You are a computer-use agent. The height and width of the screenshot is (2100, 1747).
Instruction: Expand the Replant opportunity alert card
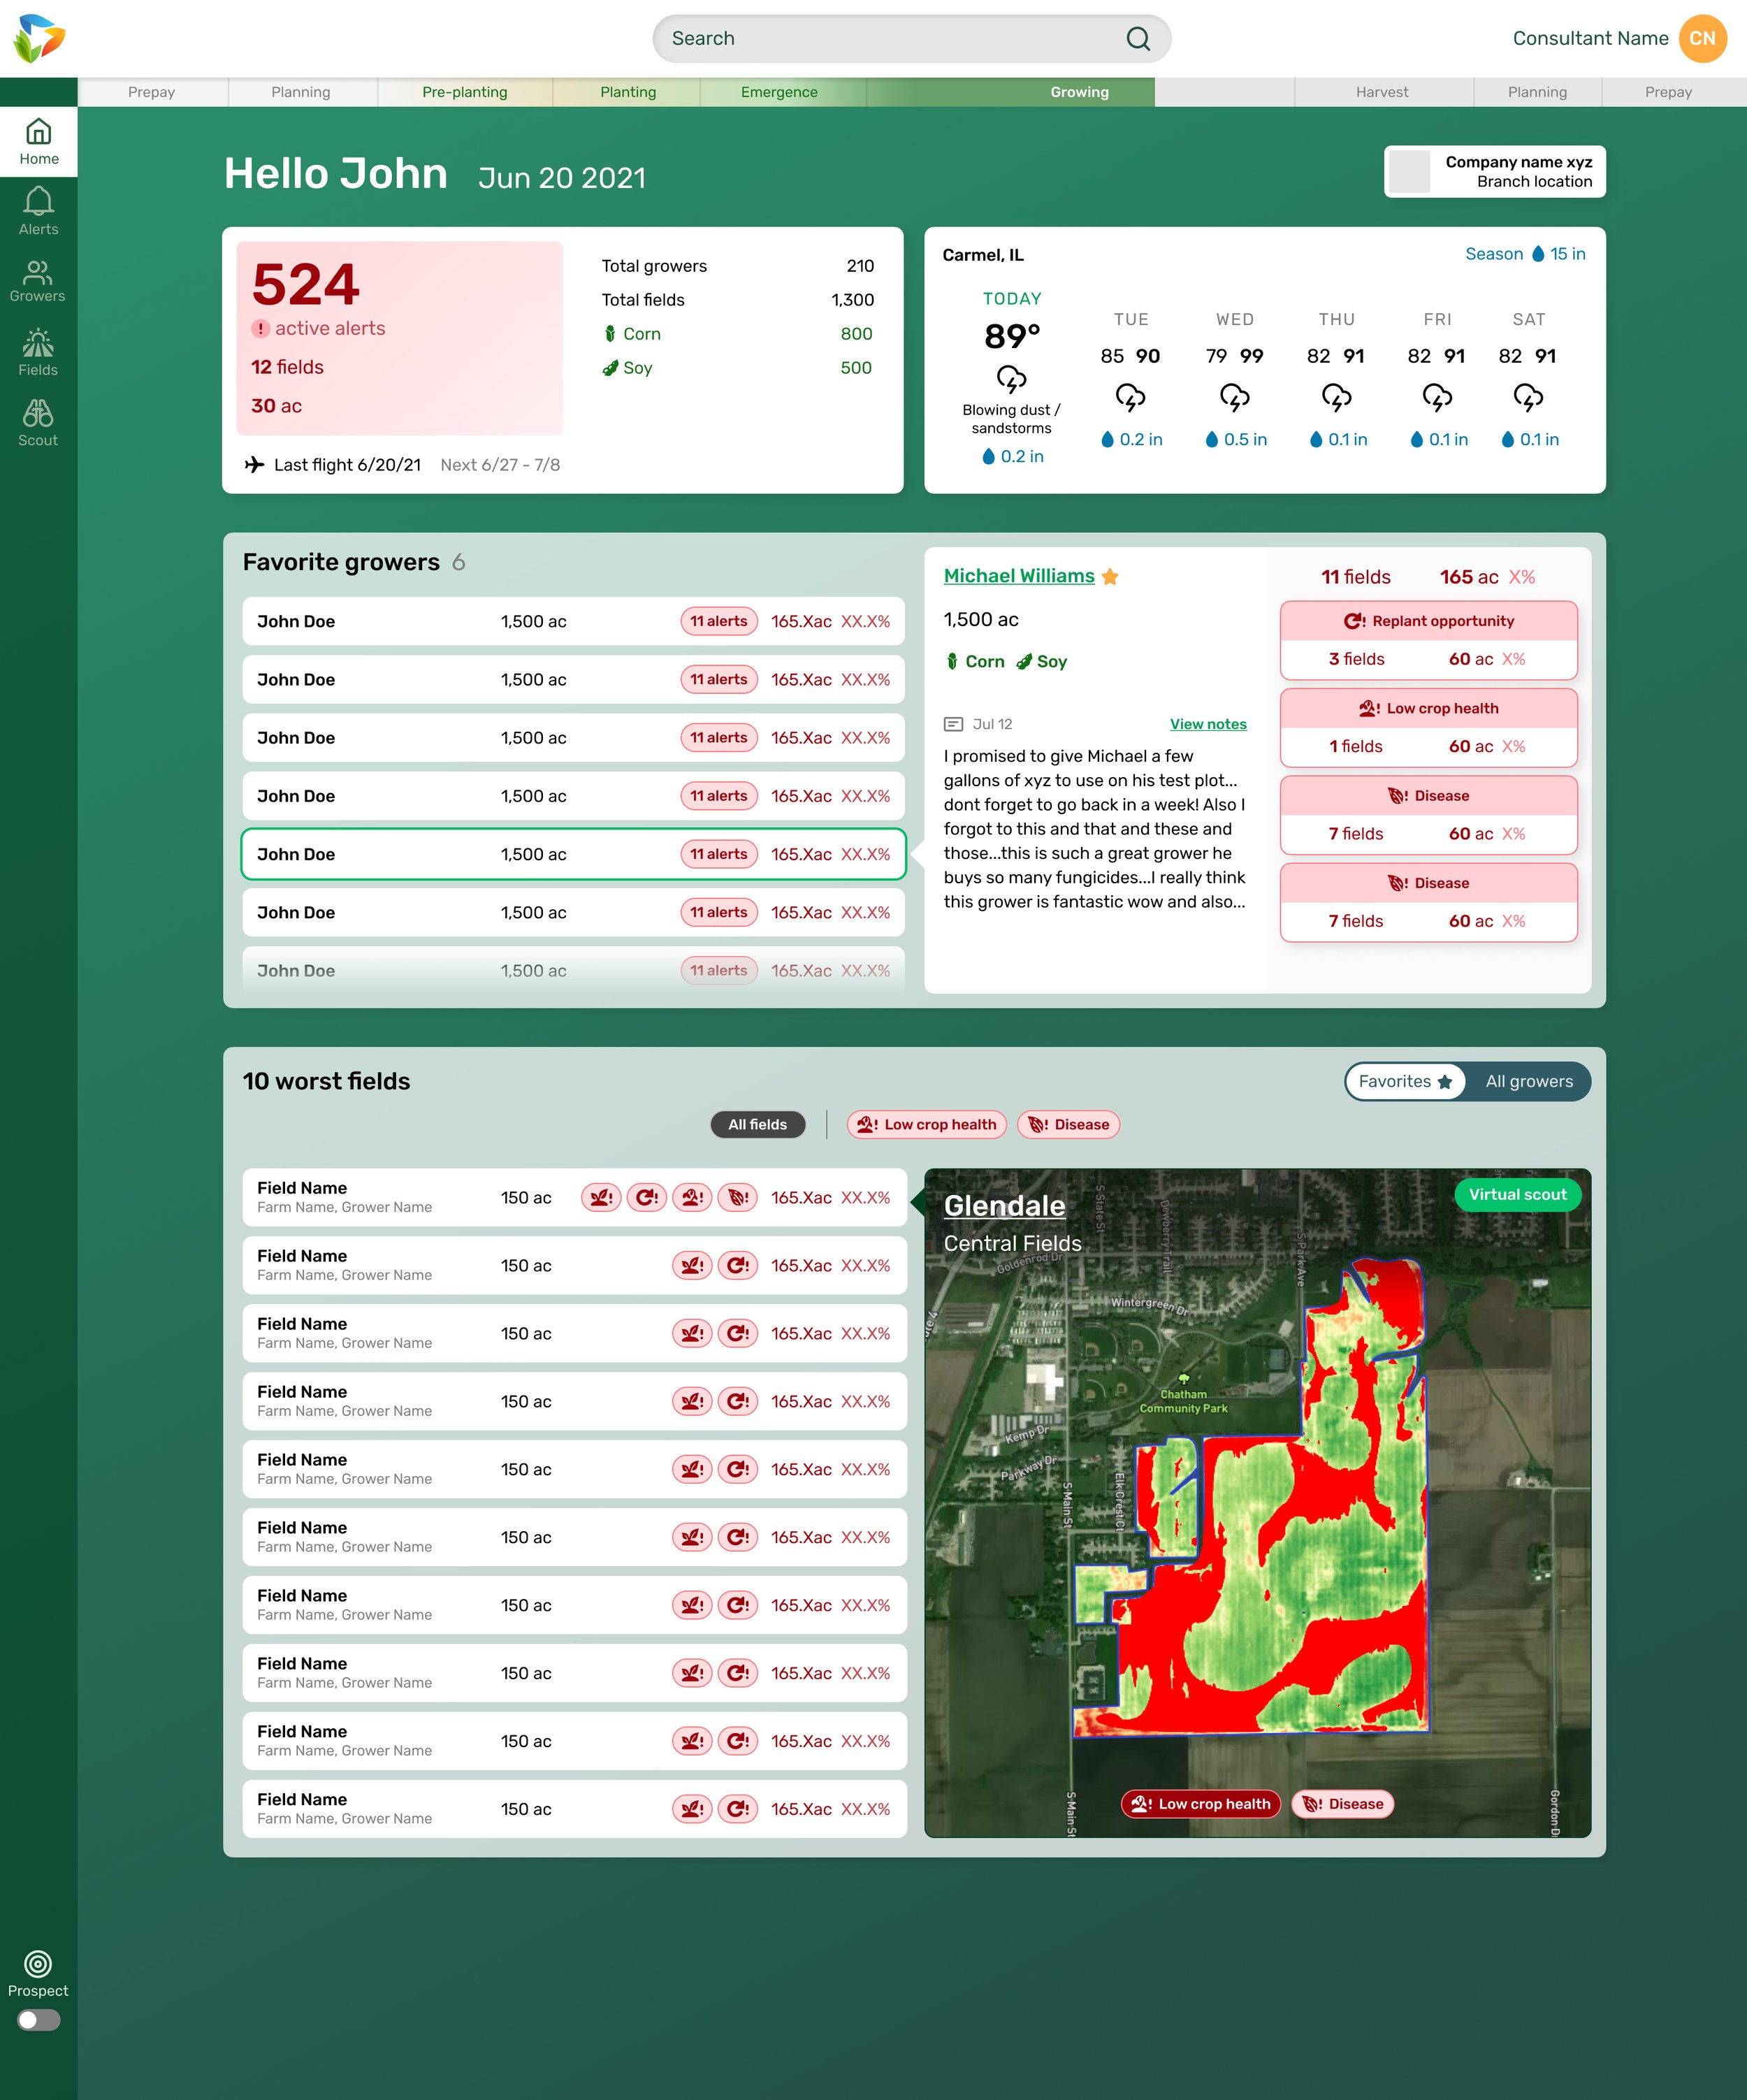click(1428, 621)
